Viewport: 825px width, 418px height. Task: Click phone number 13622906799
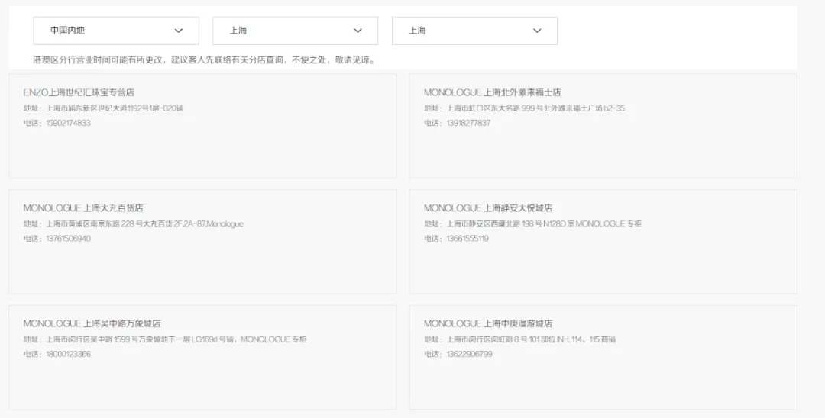click(x=468, y=354)
